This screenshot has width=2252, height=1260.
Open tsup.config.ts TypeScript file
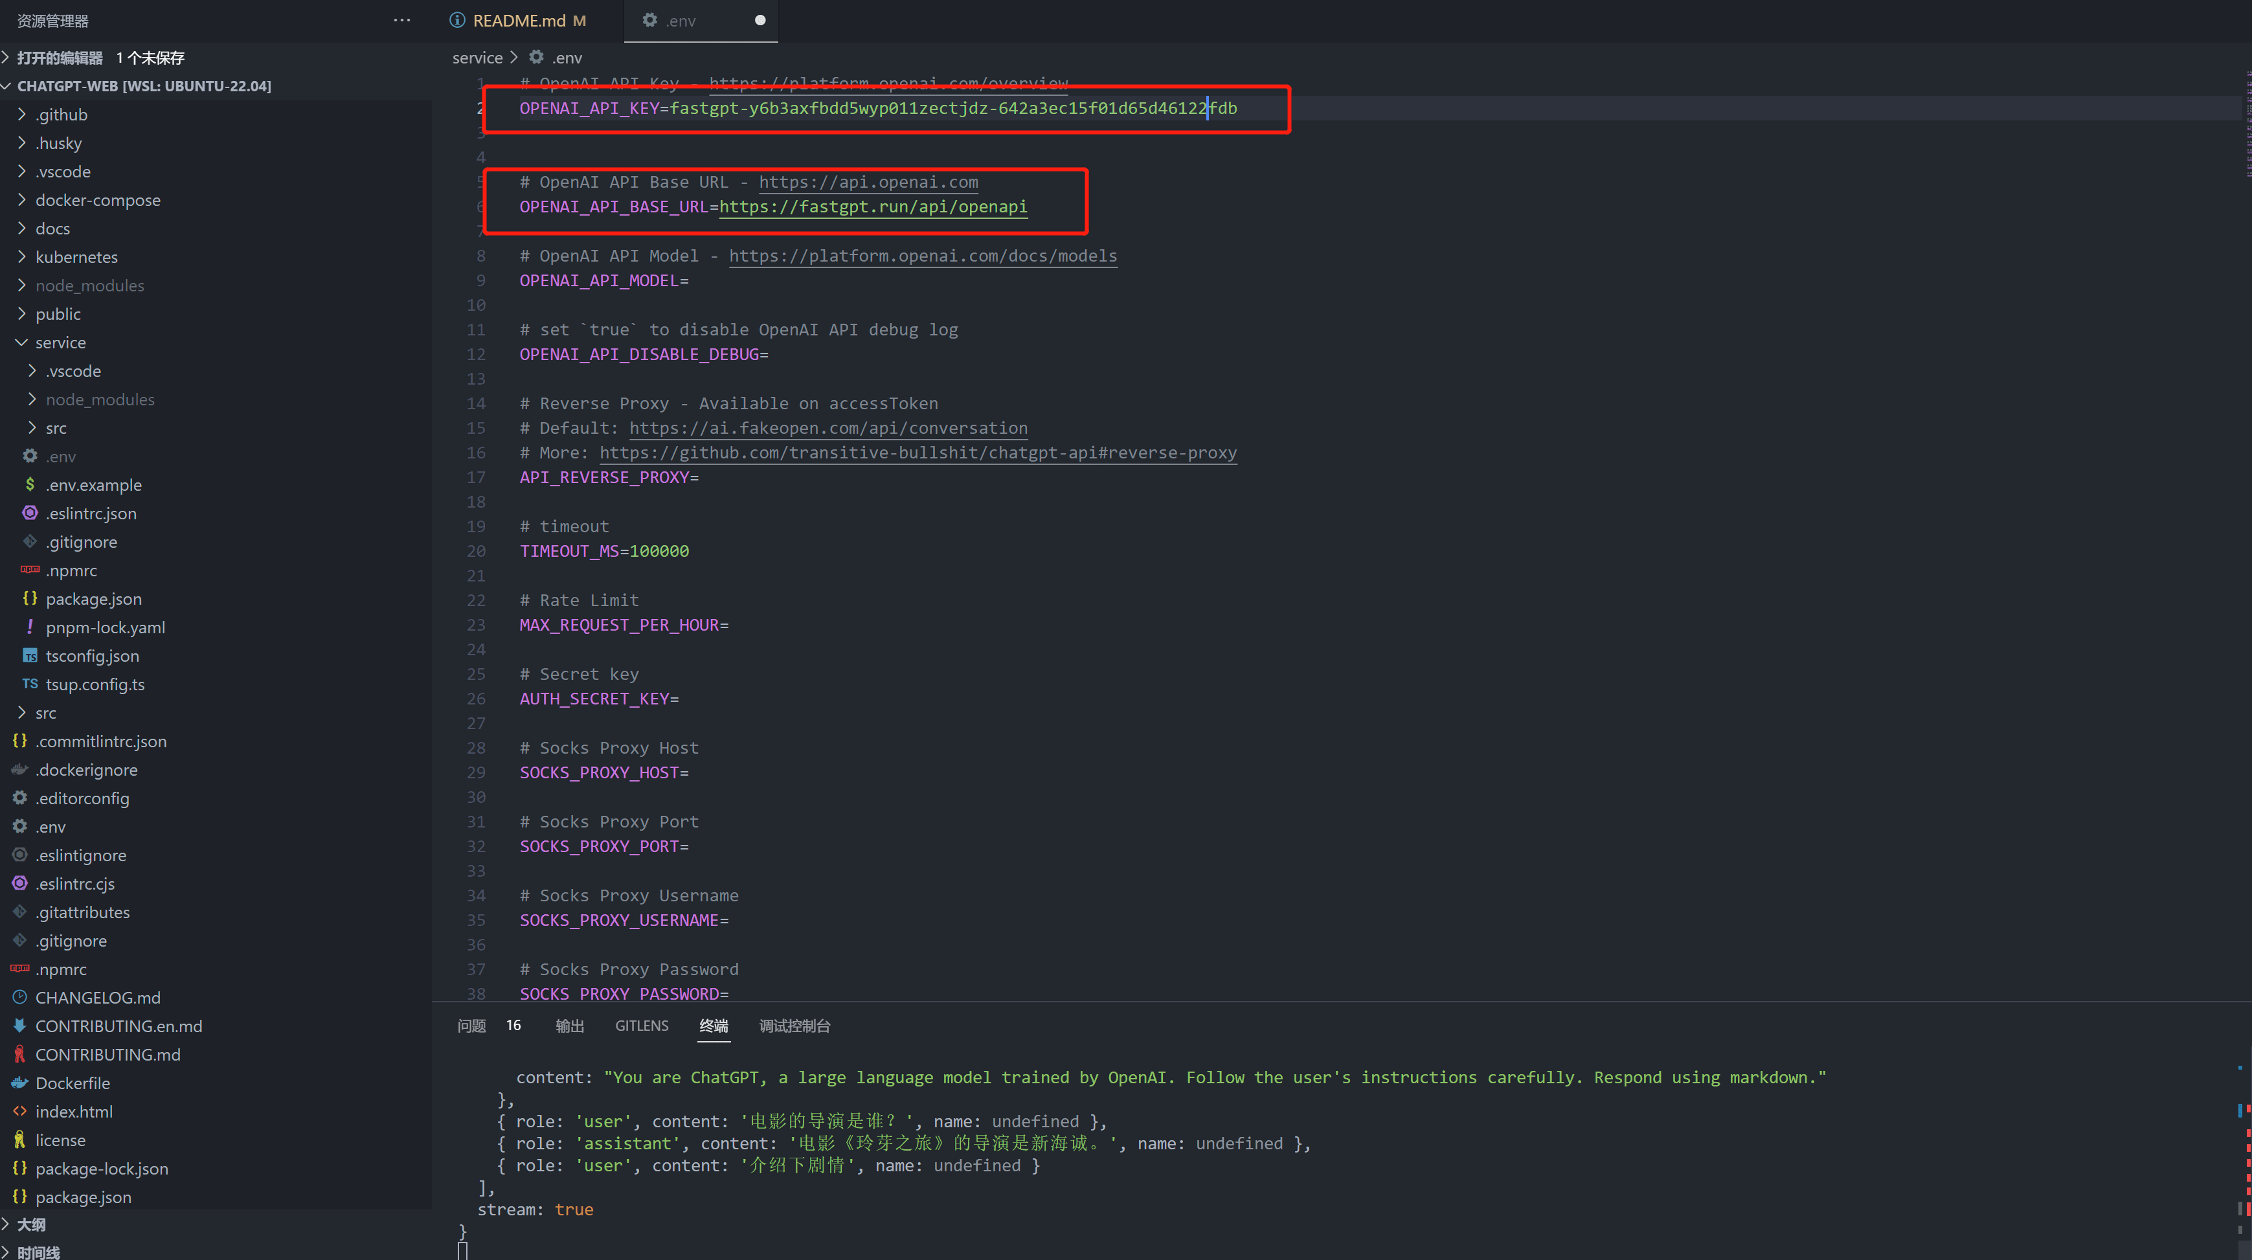[95, 684]
